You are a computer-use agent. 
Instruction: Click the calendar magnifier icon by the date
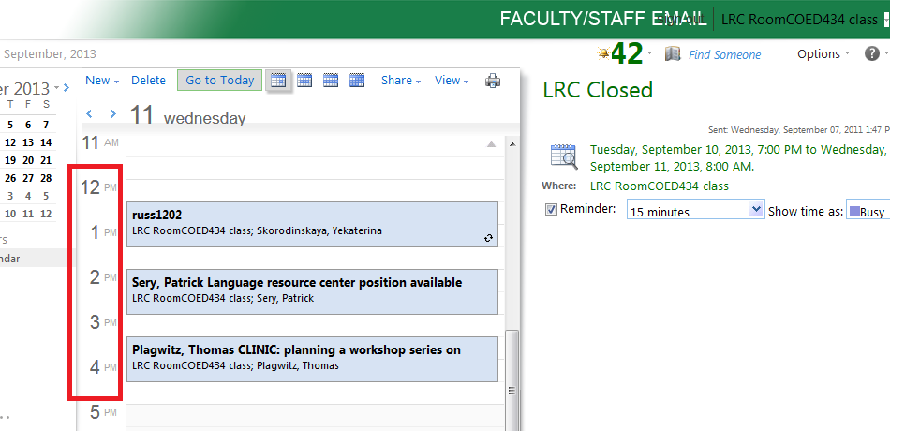[x=562, y=155]
